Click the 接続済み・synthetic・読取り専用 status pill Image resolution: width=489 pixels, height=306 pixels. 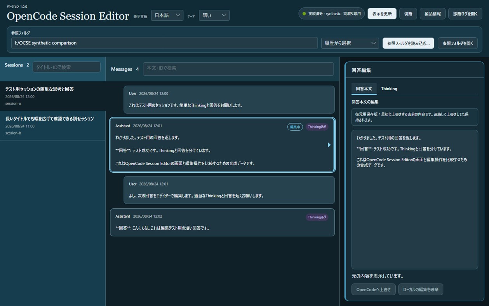[332, 14]
